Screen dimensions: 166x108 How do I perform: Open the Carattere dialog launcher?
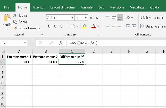(100, 34)
